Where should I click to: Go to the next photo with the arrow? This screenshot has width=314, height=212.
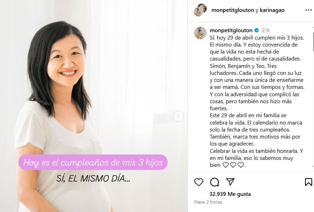point(178,116)
